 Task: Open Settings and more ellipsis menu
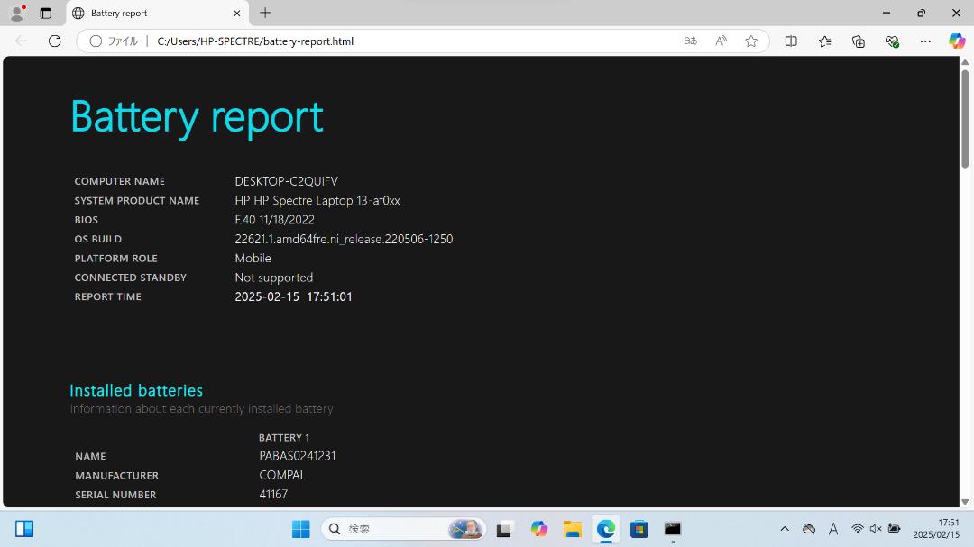click(925, 41)
